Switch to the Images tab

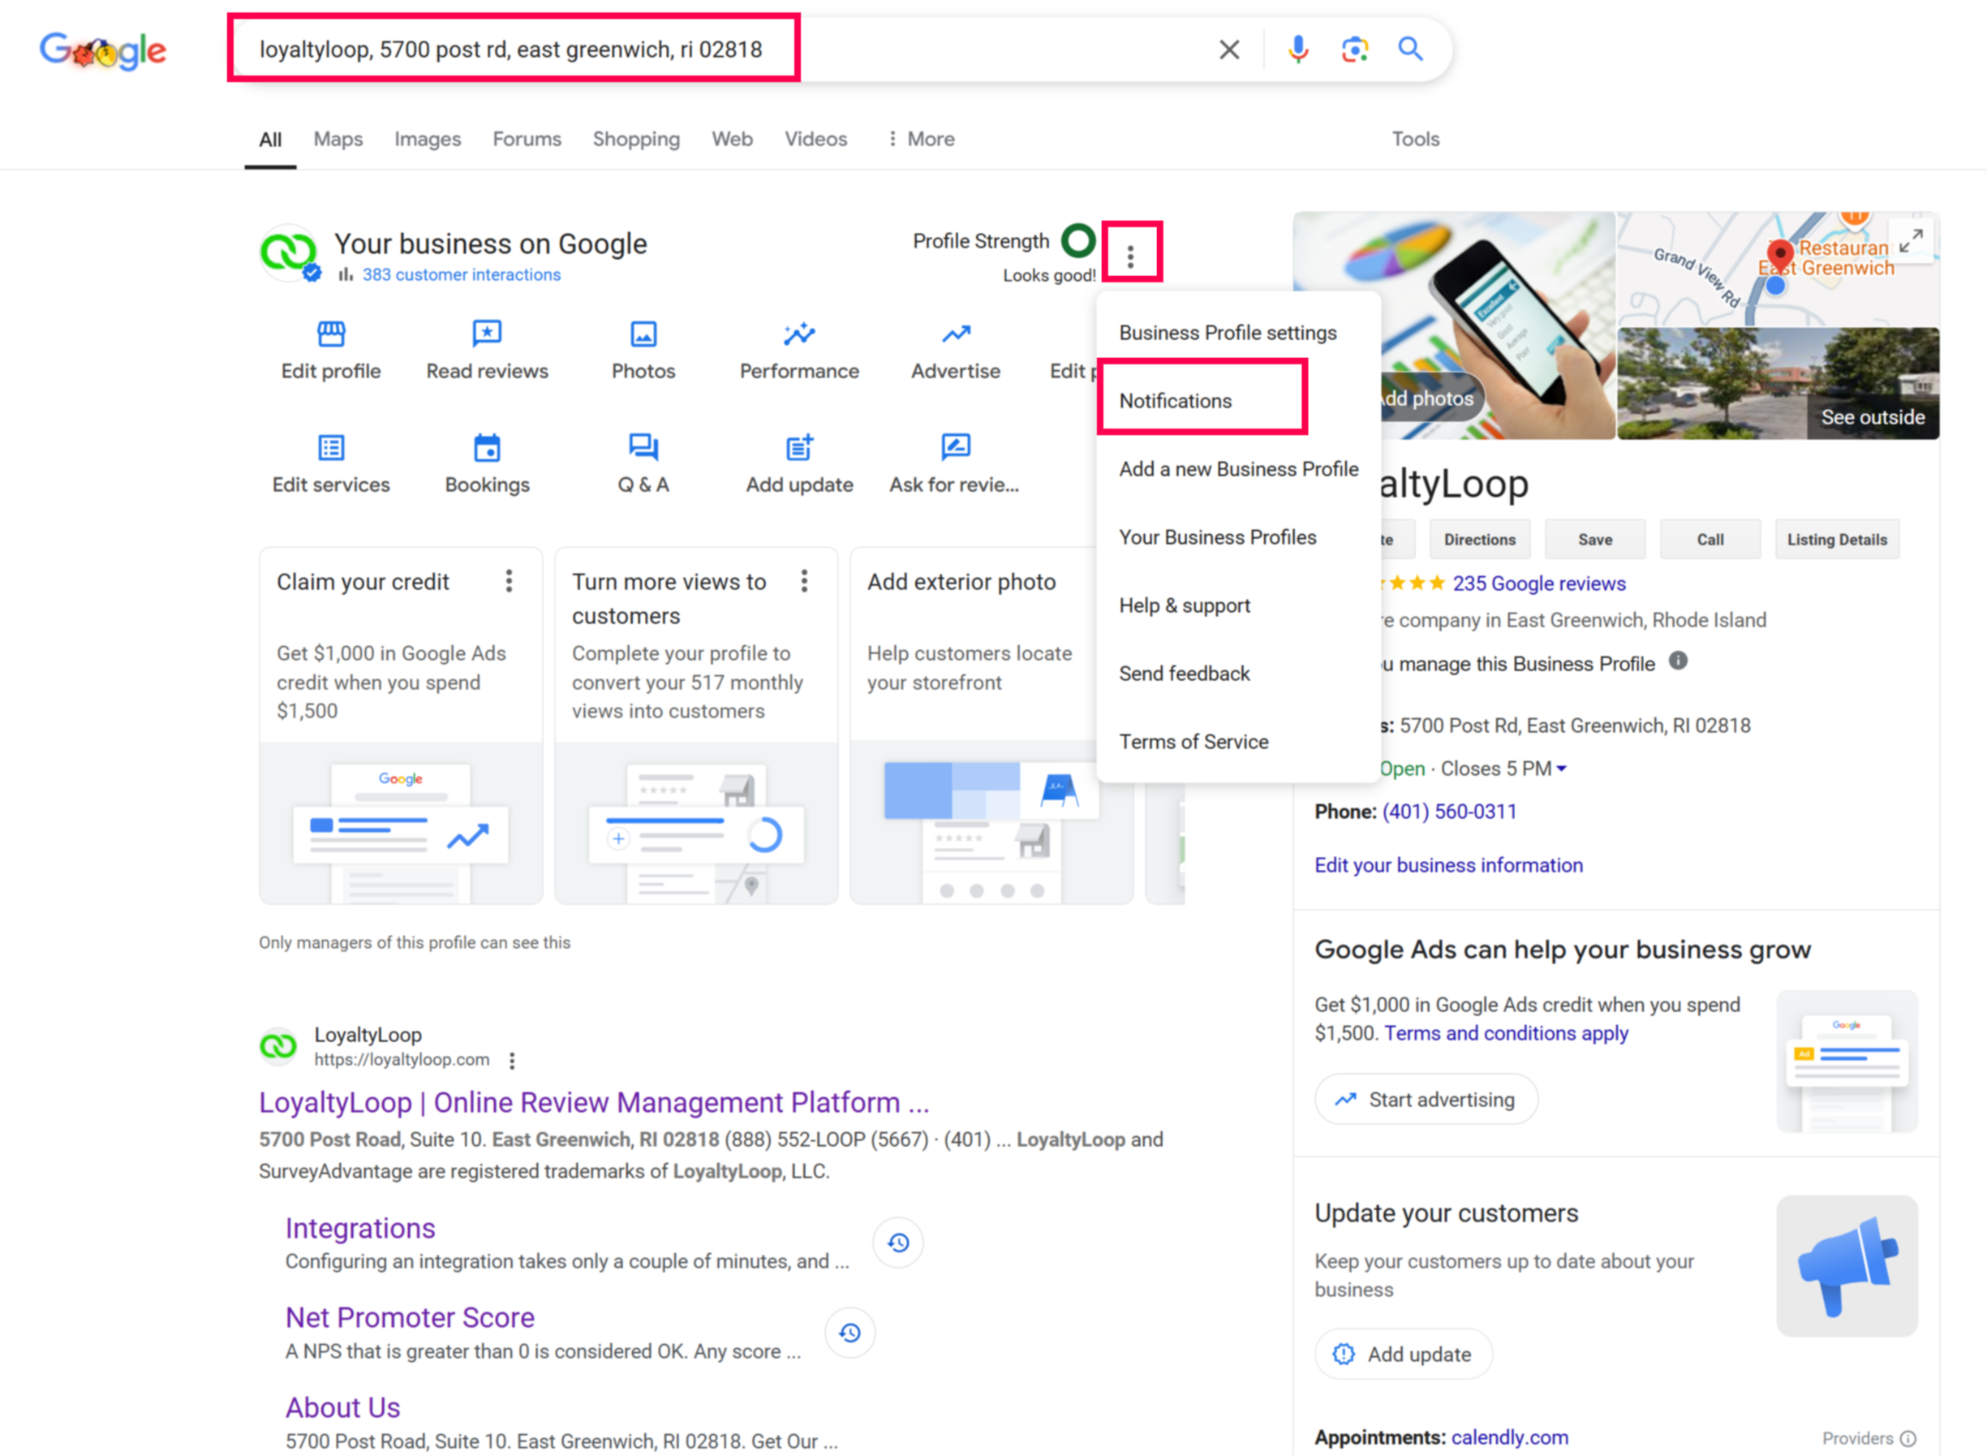[x=428, y=140]
